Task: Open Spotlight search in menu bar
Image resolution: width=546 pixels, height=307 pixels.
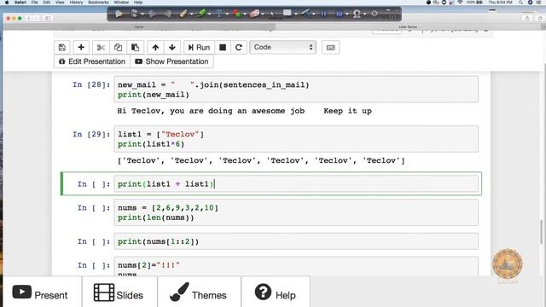Action: pos(520,3)
